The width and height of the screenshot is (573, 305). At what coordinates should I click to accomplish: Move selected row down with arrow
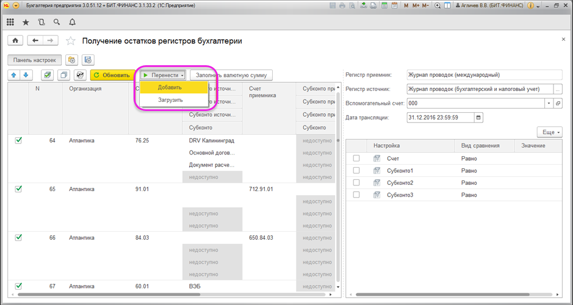point(25,75)
